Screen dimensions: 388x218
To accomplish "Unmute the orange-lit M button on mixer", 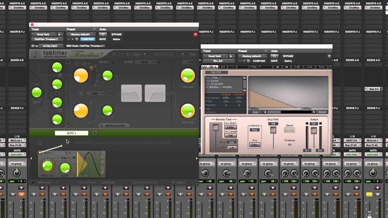I will pyautogui.click(x=21, y=194).
